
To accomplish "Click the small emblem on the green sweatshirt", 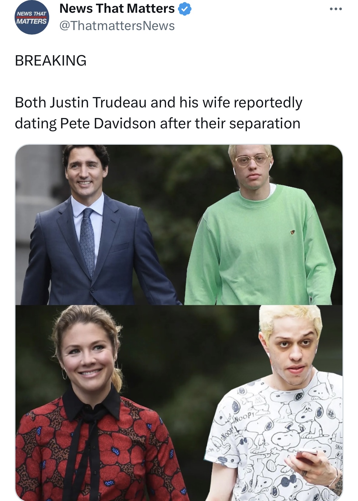I will [x=292, y=232].
